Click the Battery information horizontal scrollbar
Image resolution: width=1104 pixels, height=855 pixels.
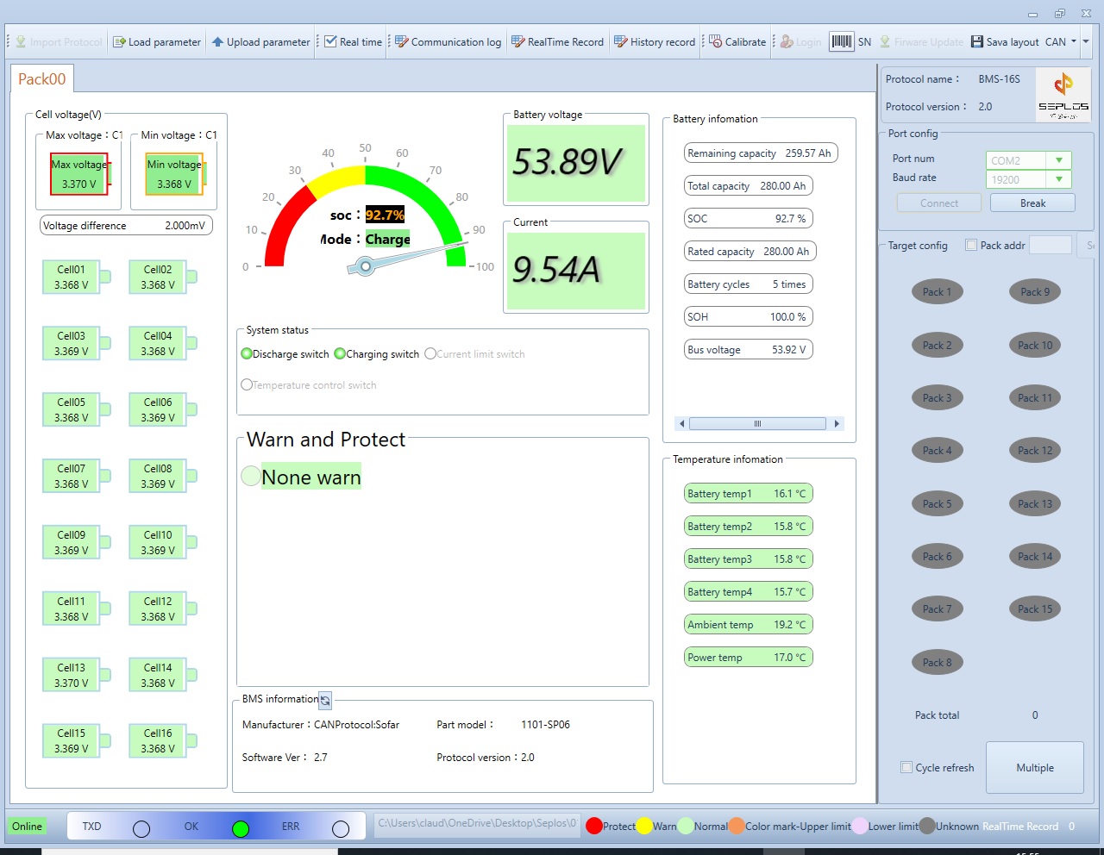tap(757, 423)
